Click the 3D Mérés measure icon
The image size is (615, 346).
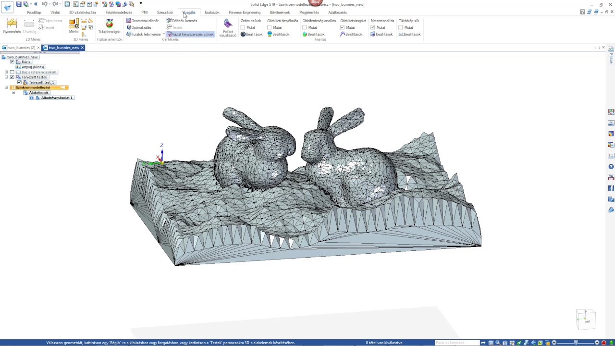click(x=74, y=26)
